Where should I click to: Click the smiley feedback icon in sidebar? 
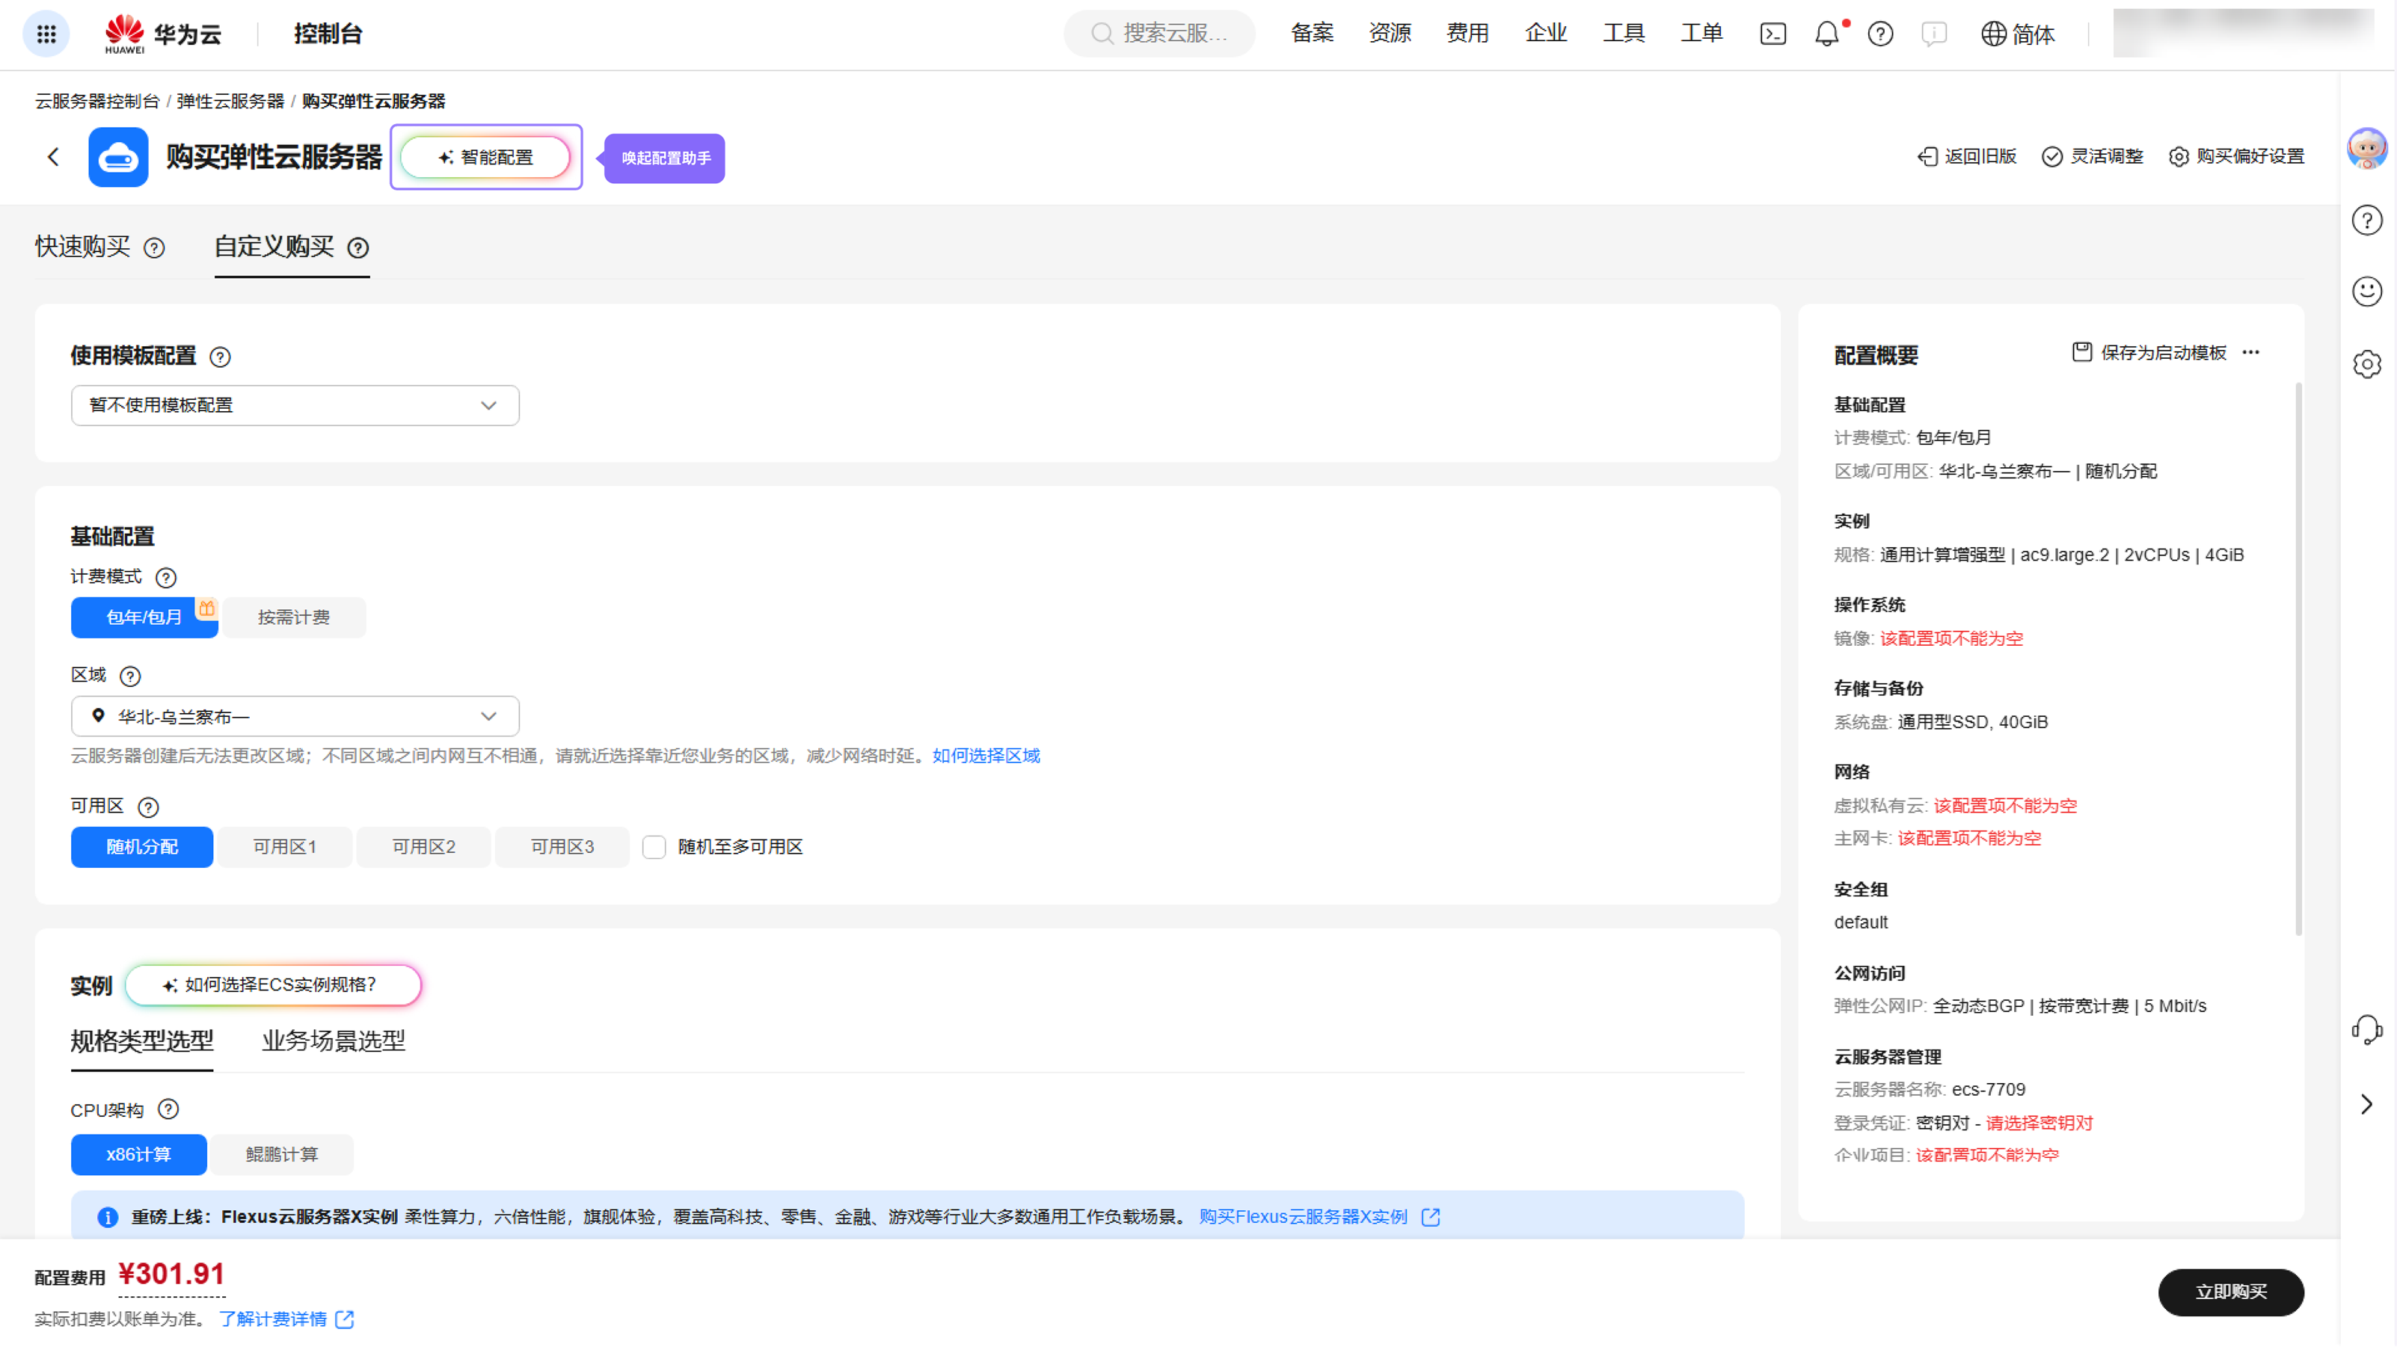pyautogui.click(x=2366, y=292)
